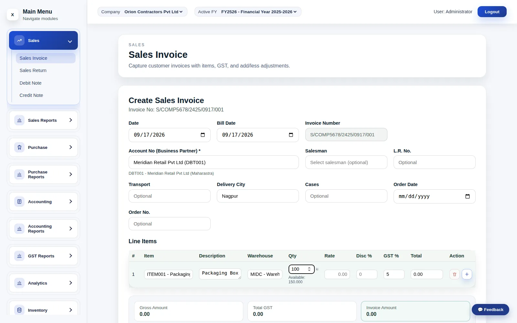Click the Logout button
Viewport: 517px width, 323px height.
492,12
